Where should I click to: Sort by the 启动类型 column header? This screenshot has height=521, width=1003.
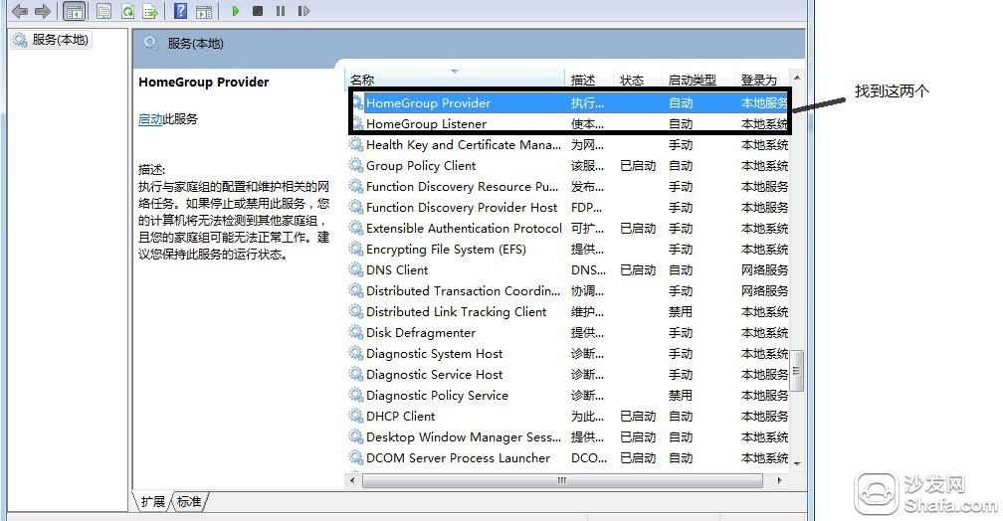pos(697,80)
